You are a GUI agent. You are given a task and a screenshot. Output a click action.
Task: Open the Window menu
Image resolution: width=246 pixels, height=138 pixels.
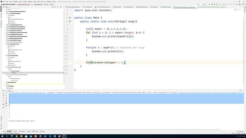pos(49,2)
